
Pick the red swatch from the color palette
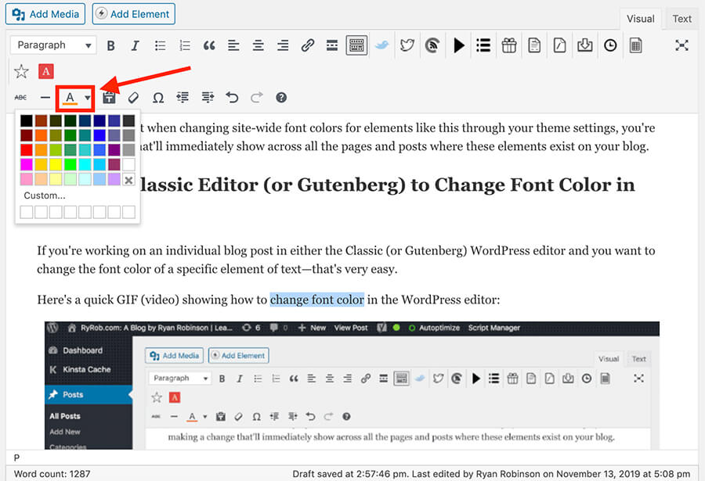27,149
